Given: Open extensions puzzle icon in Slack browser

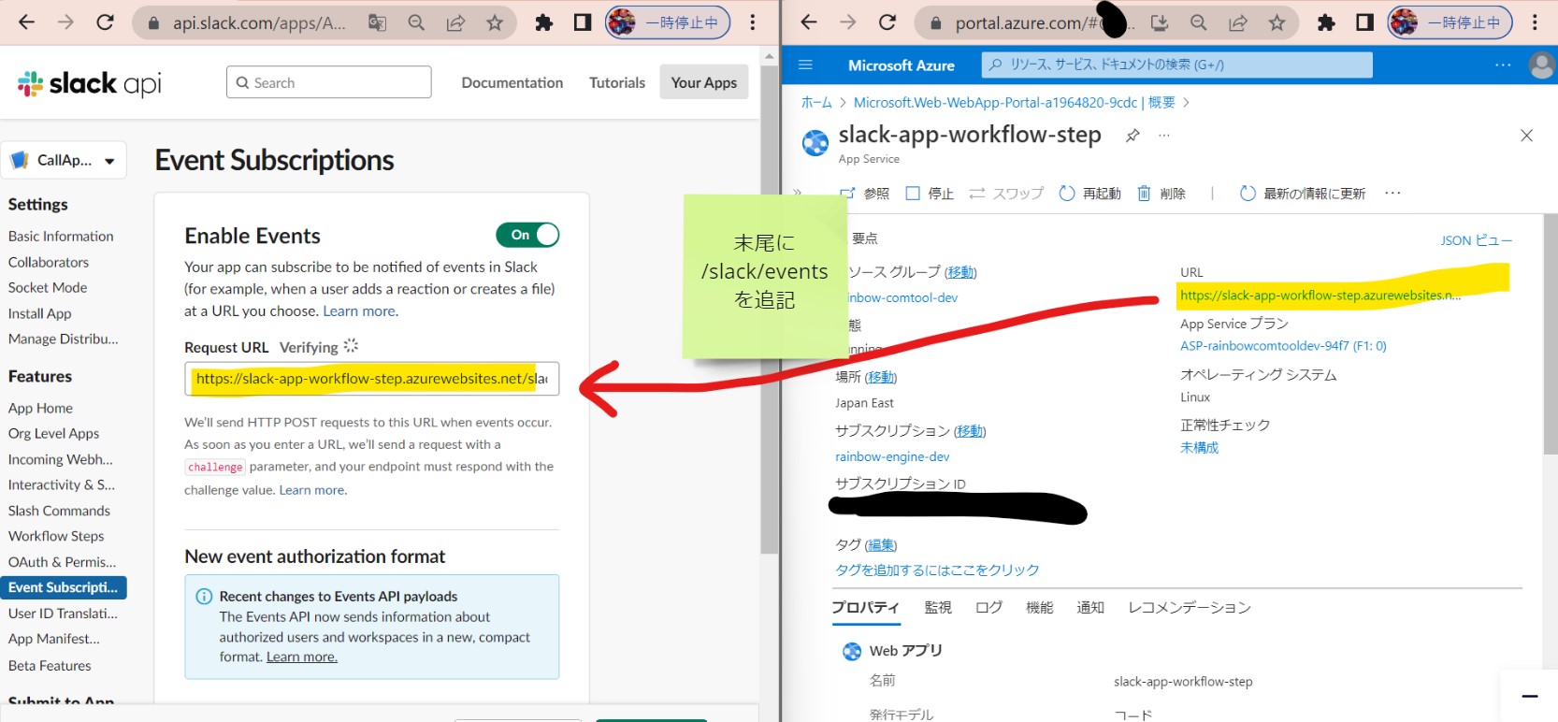Looking at the screenshot, I should point(543,22).
